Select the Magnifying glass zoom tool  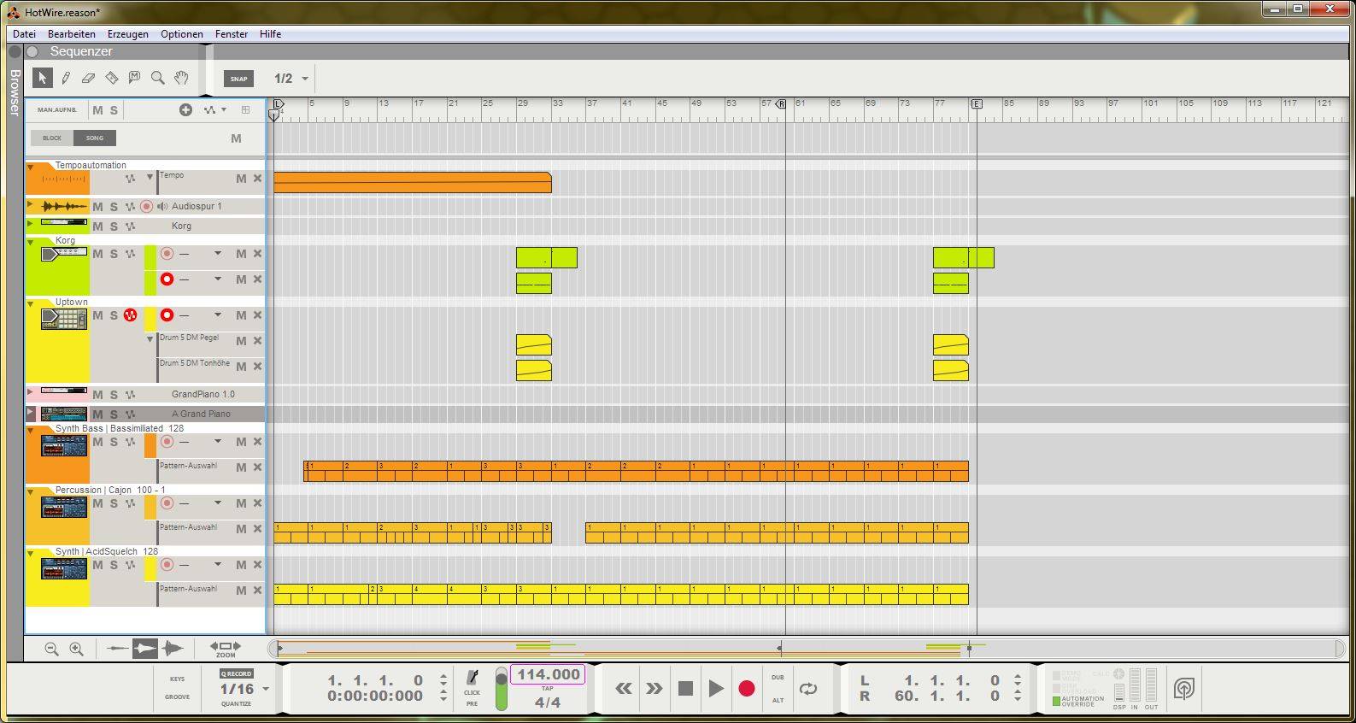157,78
